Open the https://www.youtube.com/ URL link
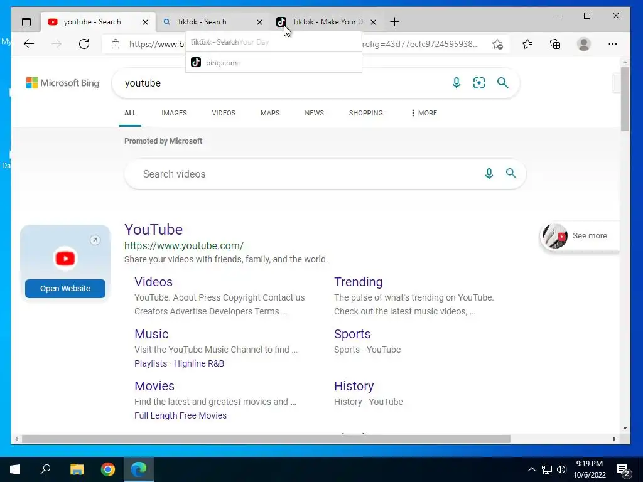643x482 pixels. [184, 245]
